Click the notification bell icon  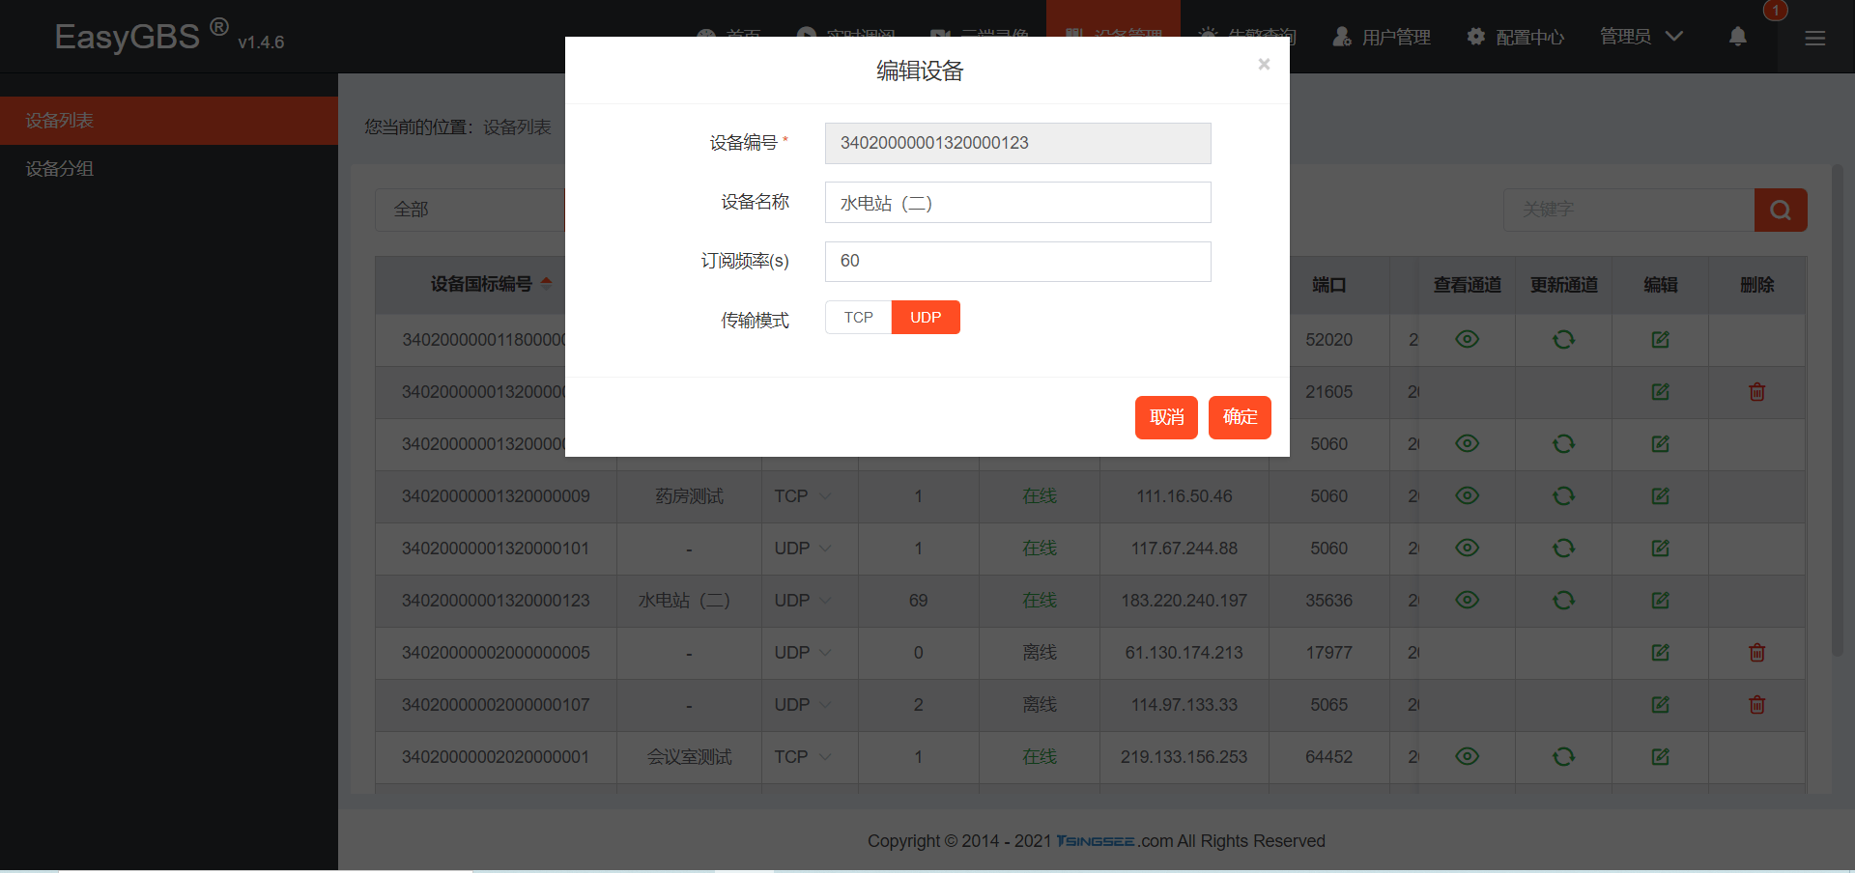pos(1737,37)
